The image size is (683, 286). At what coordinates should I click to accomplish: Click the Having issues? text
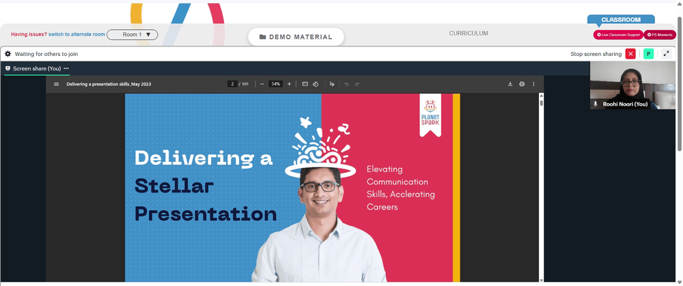click(x=29, y=34)
